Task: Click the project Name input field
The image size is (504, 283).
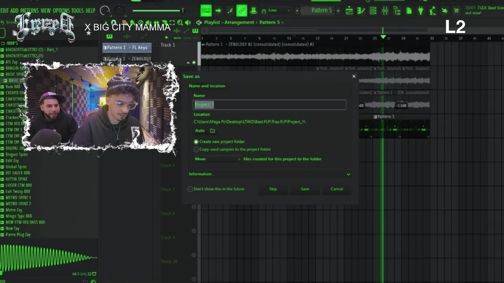Action: tap(270, 105)
